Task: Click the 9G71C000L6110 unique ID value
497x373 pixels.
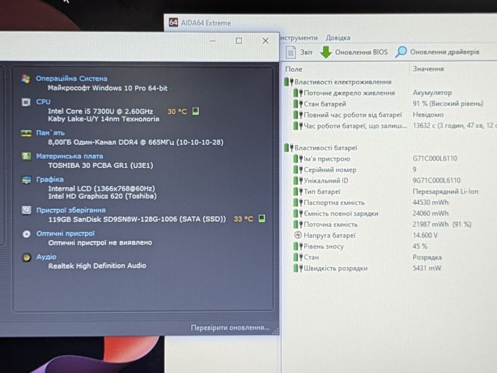Action: (436, 180)
